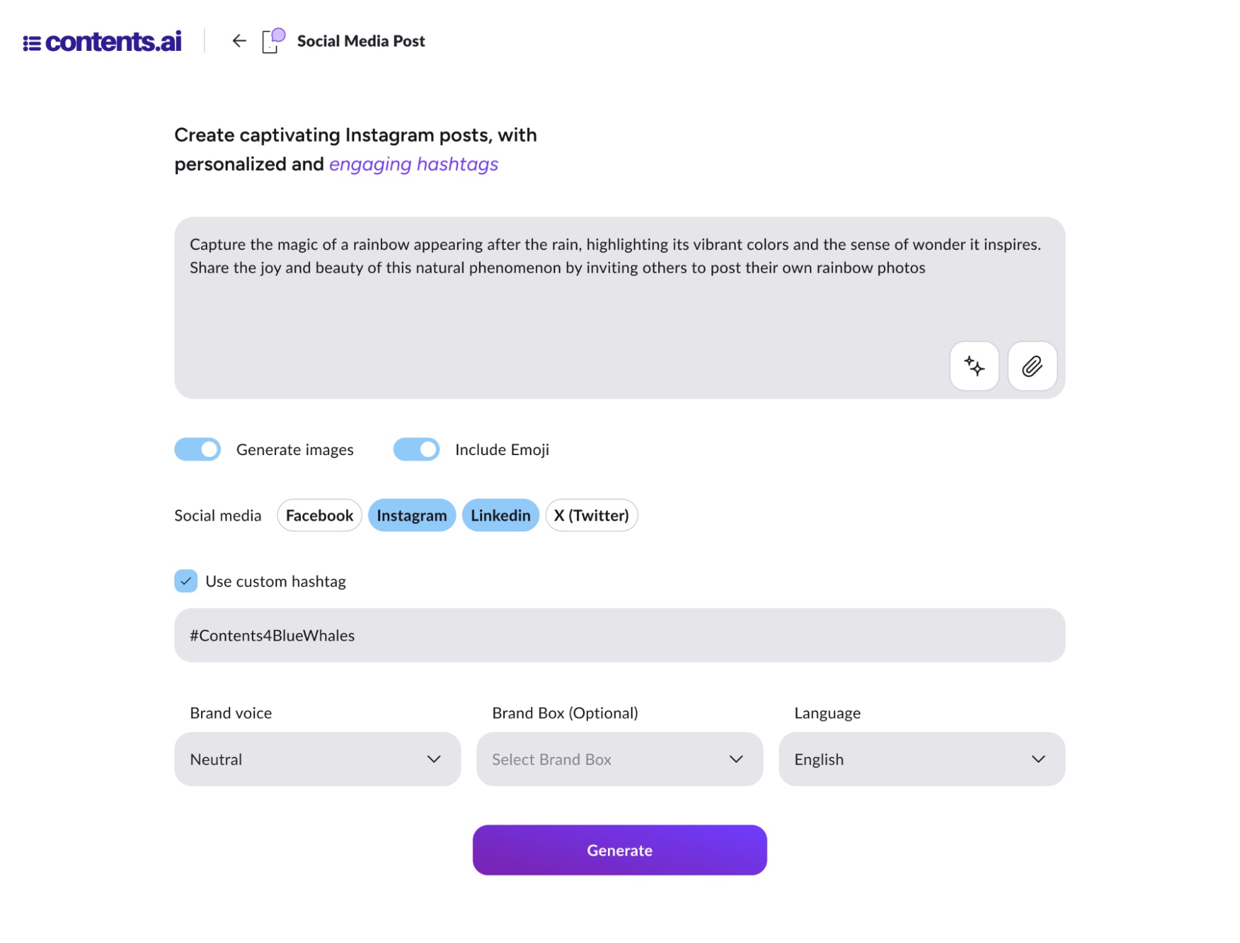This screenshot has width=1240, height=943.
Task: Open the Brand voice dropdown
Action: point(318,759)
